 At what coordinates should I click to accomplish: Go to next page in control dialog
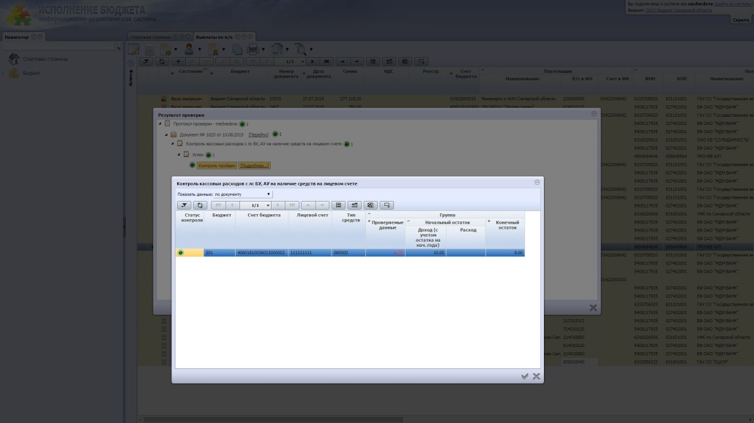[277, 205]
